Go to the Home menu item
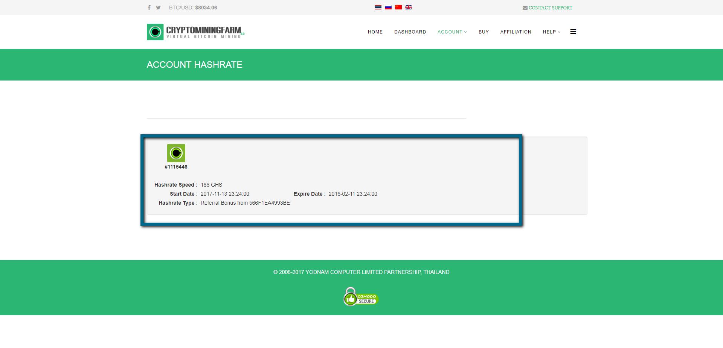The image size is (723, 348). click(375, 32)
